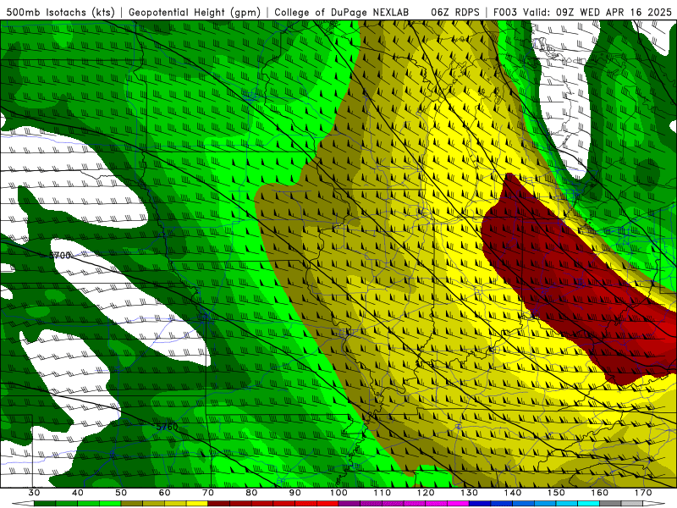Click the purple swatch starting at 100 kts

[350, 504]
